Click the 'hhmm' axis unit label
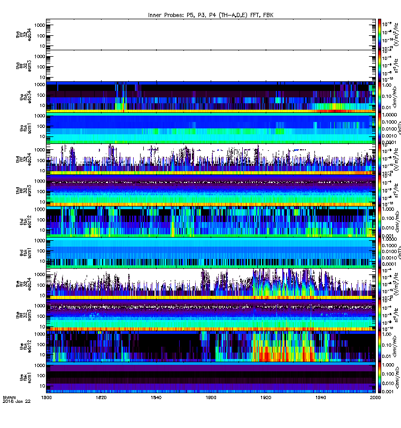The width and height of the screenshot is (401, 428). pos(10,398)
